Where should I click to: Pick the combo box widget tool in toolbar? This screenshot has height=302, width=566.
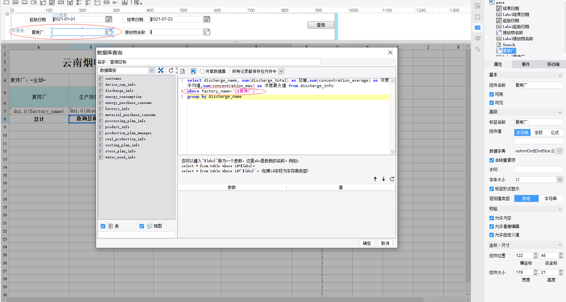[x=34, y=2]
